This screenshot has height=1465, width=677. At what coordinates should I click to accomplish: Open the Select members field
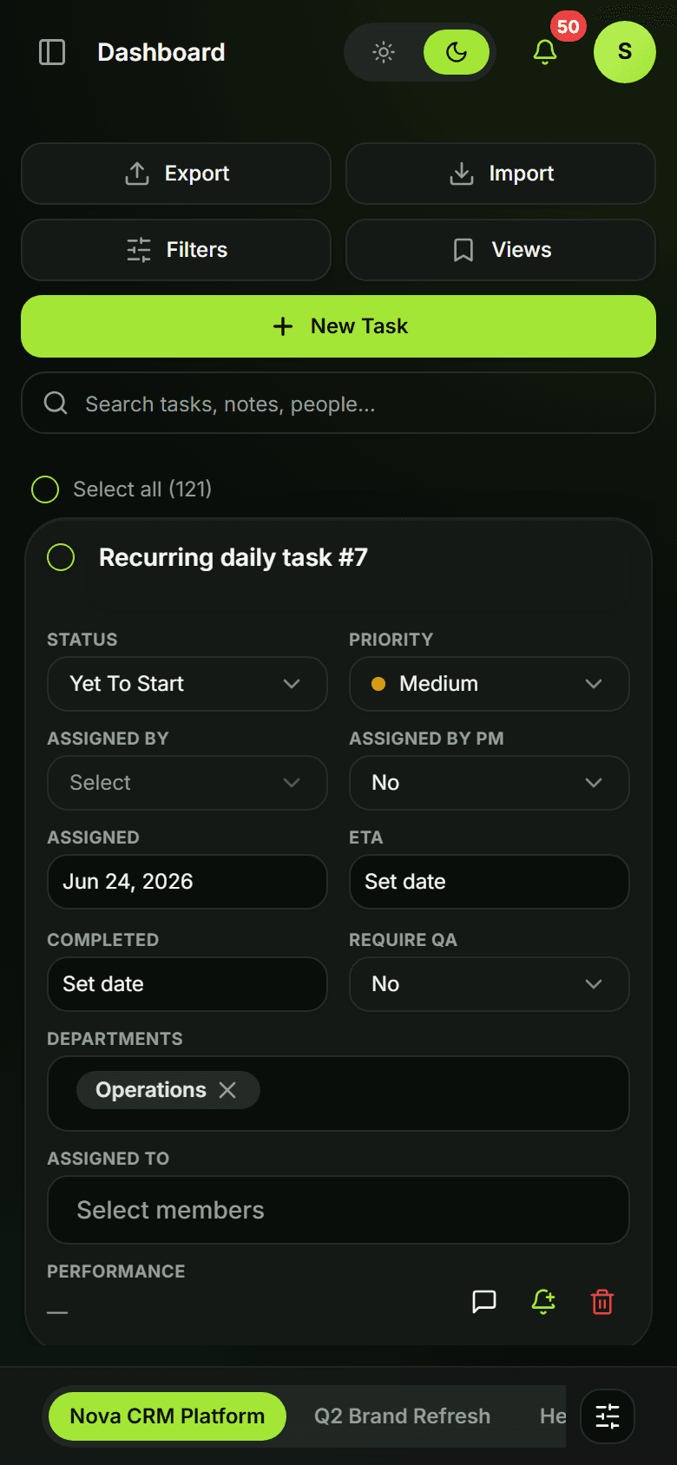pyautogui.click(x=338, y=1210)
